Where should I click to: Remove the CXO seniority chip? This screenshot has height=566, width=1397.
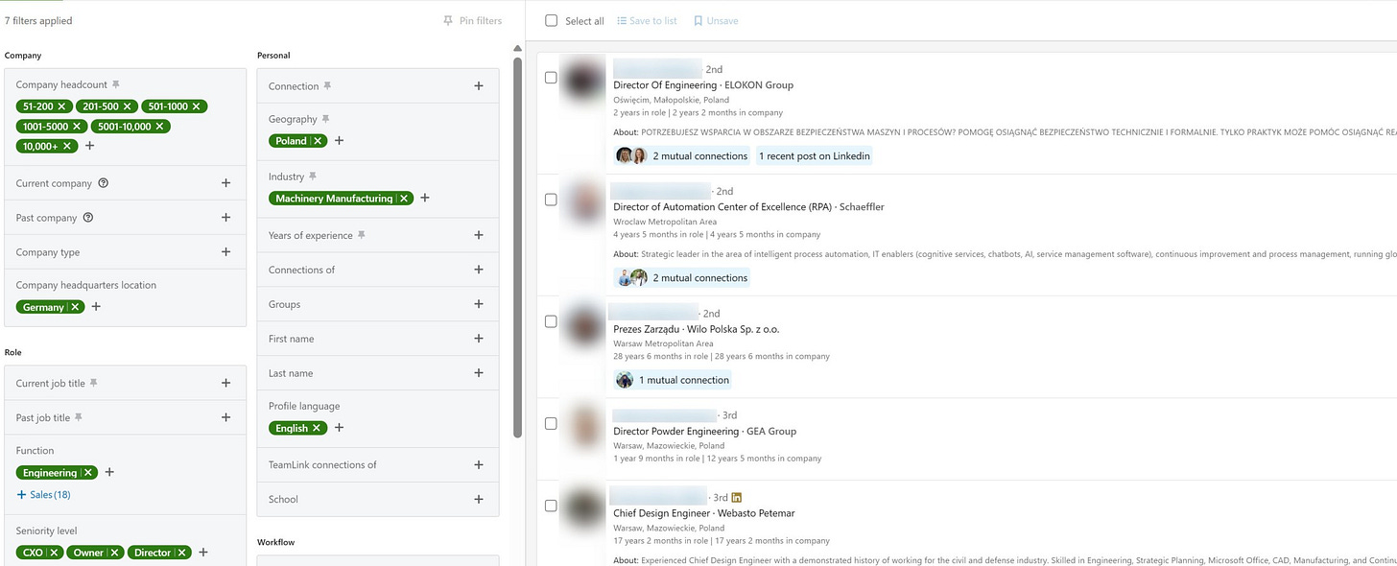[54, 553]
